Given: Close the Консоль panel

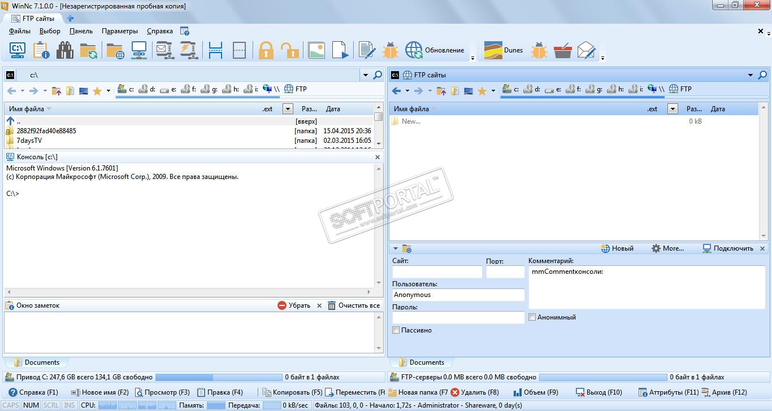Looking at the screenshot, I should click(x=378, y=157).
